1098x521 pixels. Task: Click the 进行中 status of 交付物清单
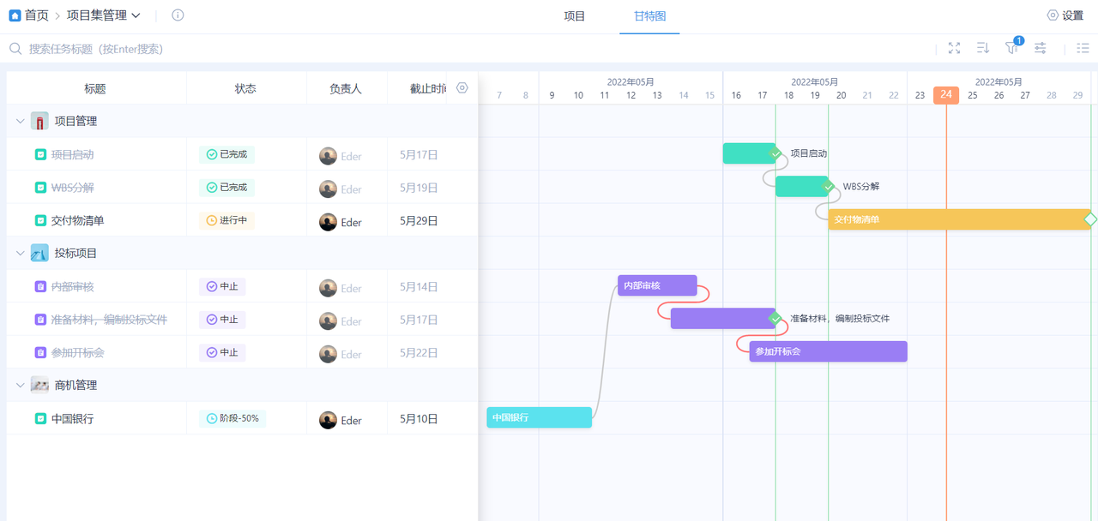[x=226, y=221]
